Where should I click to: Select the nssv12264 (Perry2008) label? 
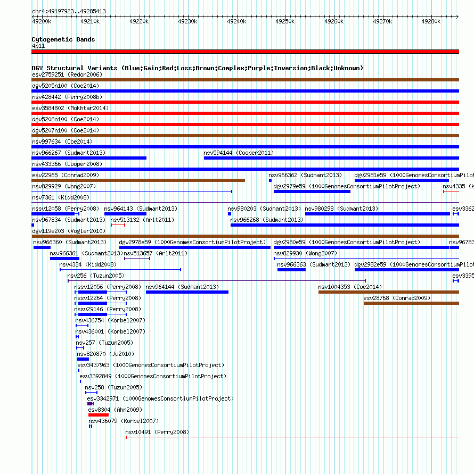[x=108, y=298]
